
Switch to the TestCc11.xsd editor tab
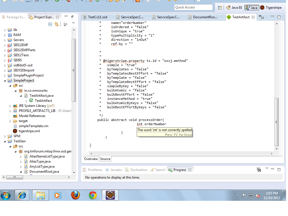(x=95, y=17)
